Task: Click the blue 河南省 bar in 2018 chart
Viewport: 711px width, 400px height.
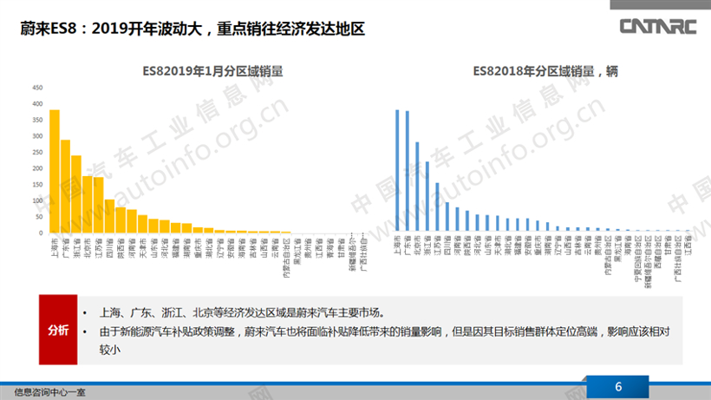Action: 458,219
